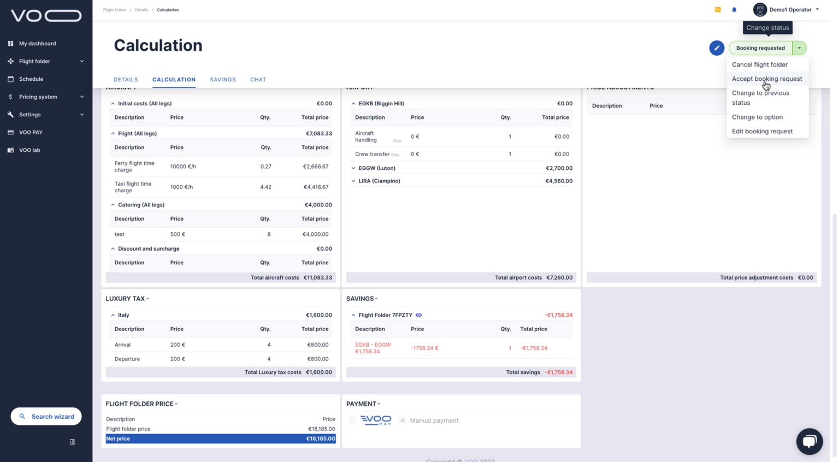The image size is (839, 462).
Task: Open the Demo1 Operator account menu
Action: [x=787, y=10]
